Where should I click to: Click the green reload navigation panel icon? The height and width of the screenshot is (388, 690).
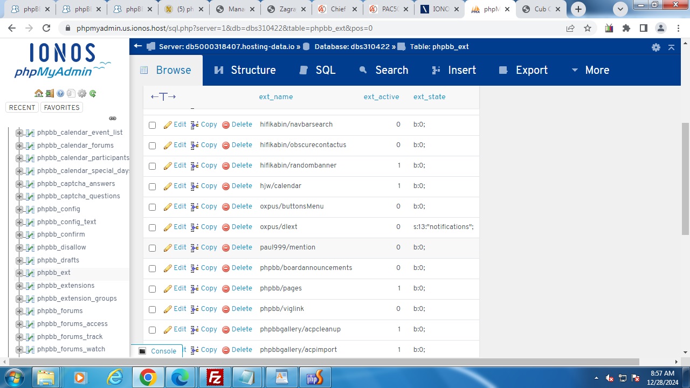click(93, 93)
